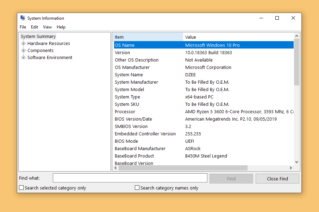Click the value B450M Steel Legend
The image size is (319, 212).
206,156
